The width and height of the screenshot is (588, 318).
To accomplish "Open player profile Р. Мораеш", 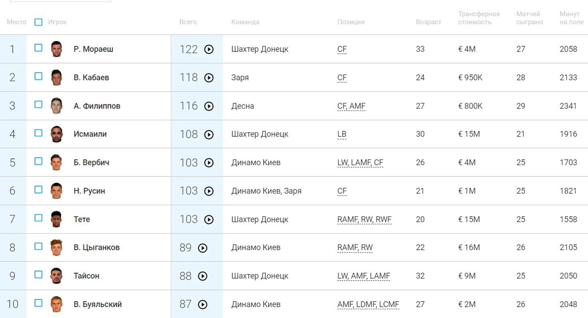I will click(x=93, y=49).
